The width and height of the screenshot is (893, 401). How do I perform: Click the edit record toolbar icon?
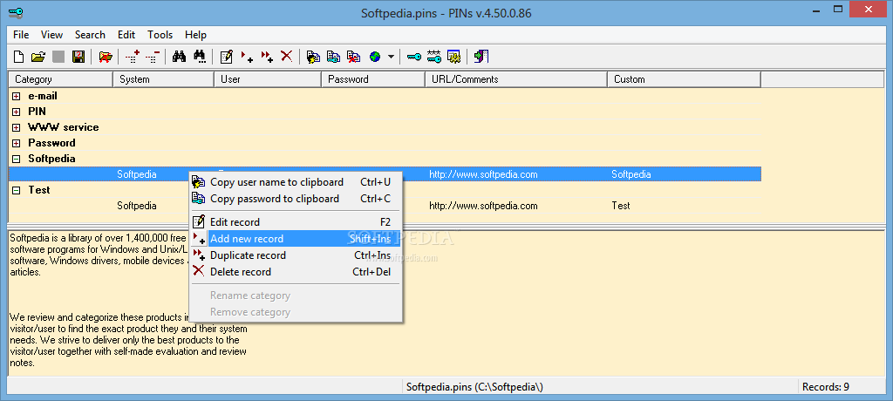226,57
